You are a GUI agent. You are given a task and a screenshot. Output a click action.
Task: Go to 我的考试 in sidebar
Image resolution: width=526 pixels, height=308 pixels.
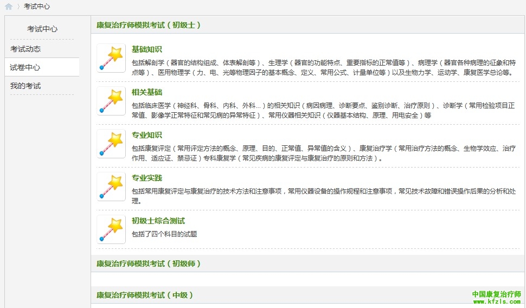click(x=25, y=86)
